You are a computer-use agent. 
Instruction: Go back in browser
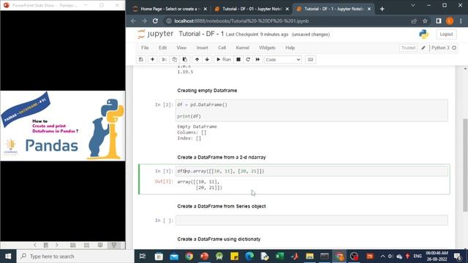click(x=133, y=21)
